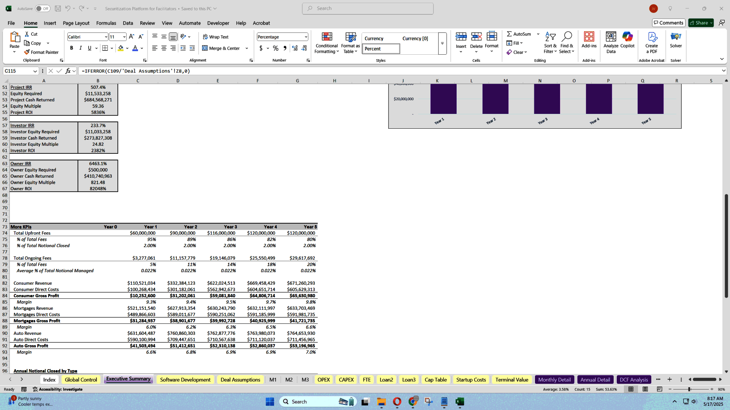
Task: Click the Comments button
Action: (668, 23)
